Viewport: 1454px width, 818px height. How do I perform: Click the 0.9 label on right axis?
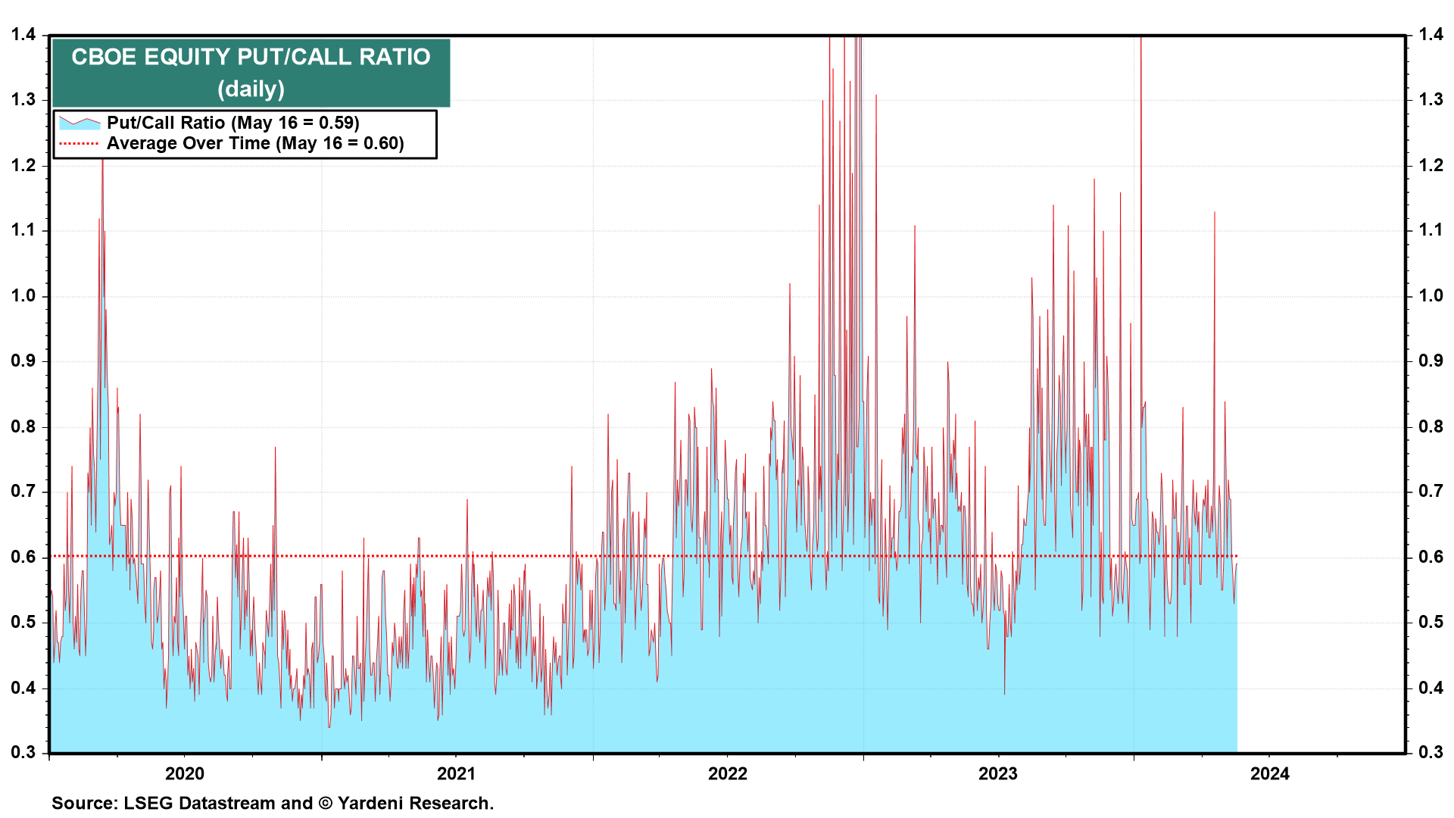(1431, 361)
